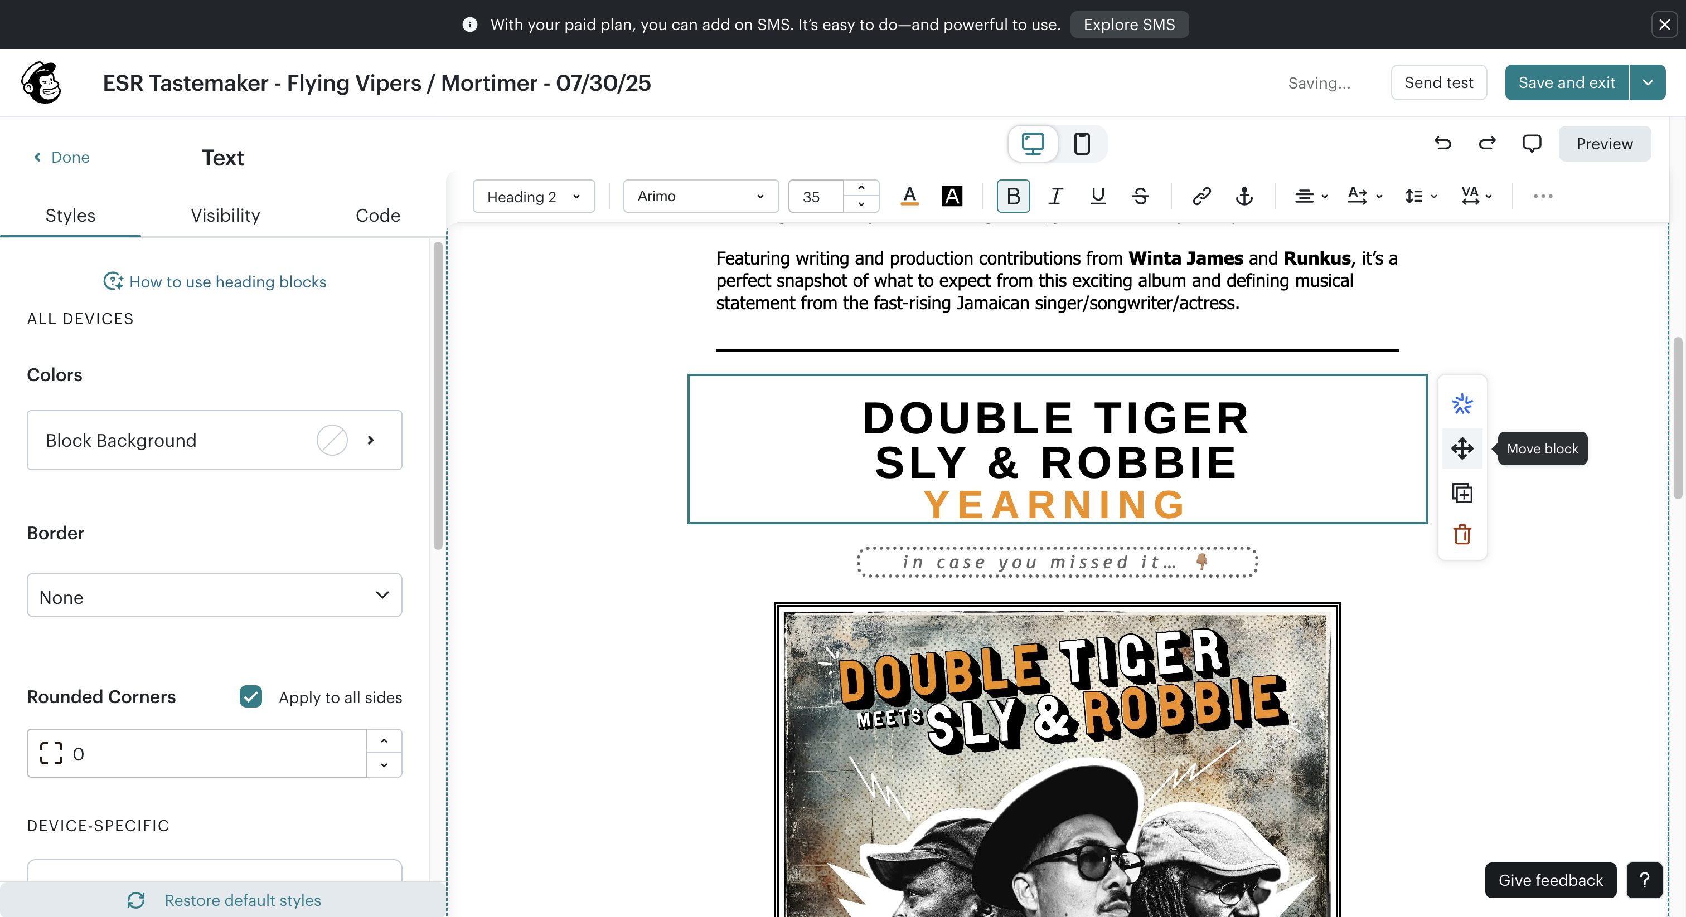Open the help question mark
1686x917 pixels.
pos(1644,880)
